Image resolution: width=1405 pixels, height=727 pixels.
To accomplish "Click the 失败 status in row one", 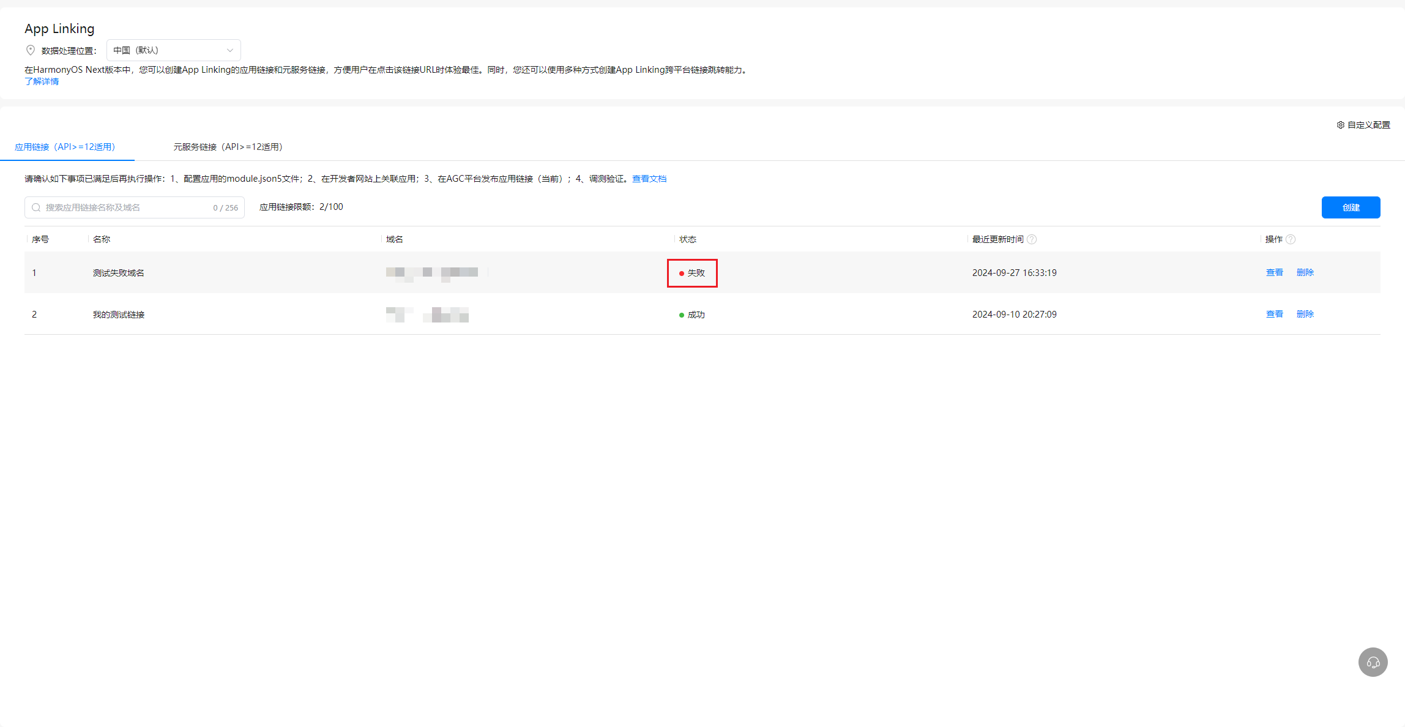I will click(x=696, y=273).
